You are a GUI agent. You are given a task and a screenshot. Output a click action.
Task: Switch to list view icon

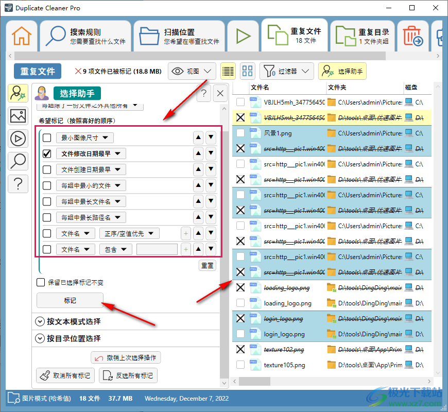point(228,71)
